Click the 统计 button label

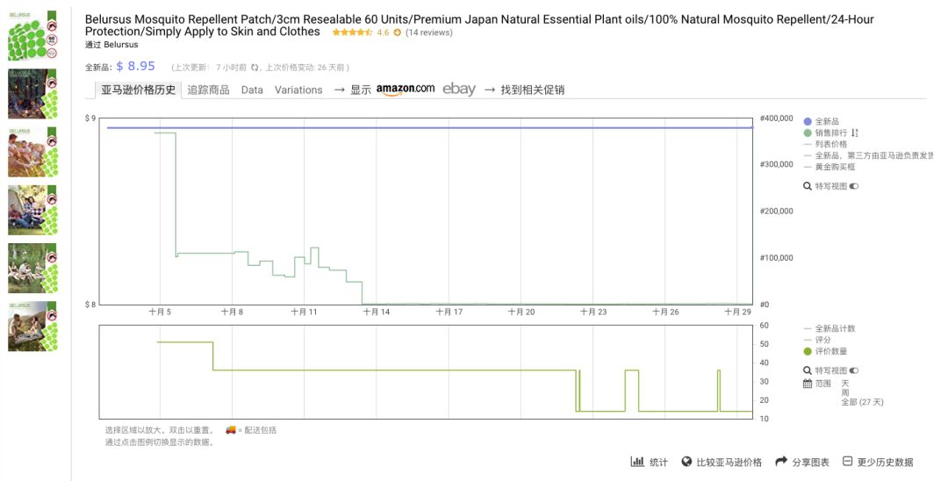click(658, 463)
